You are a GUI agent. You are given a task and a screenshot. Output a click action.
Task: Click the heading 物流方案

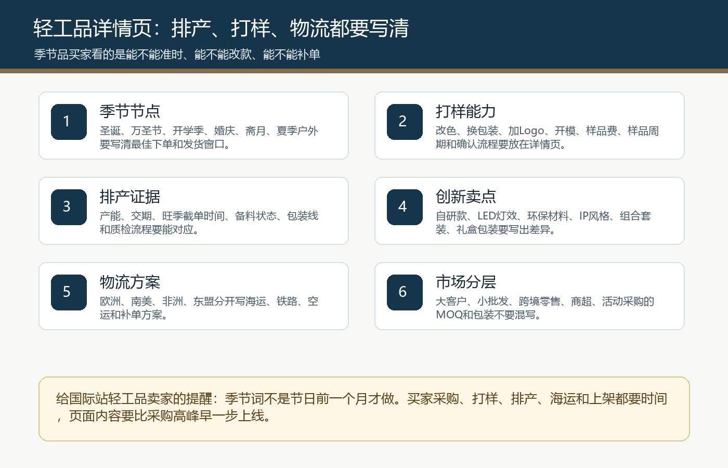click(x=130, y=282)
